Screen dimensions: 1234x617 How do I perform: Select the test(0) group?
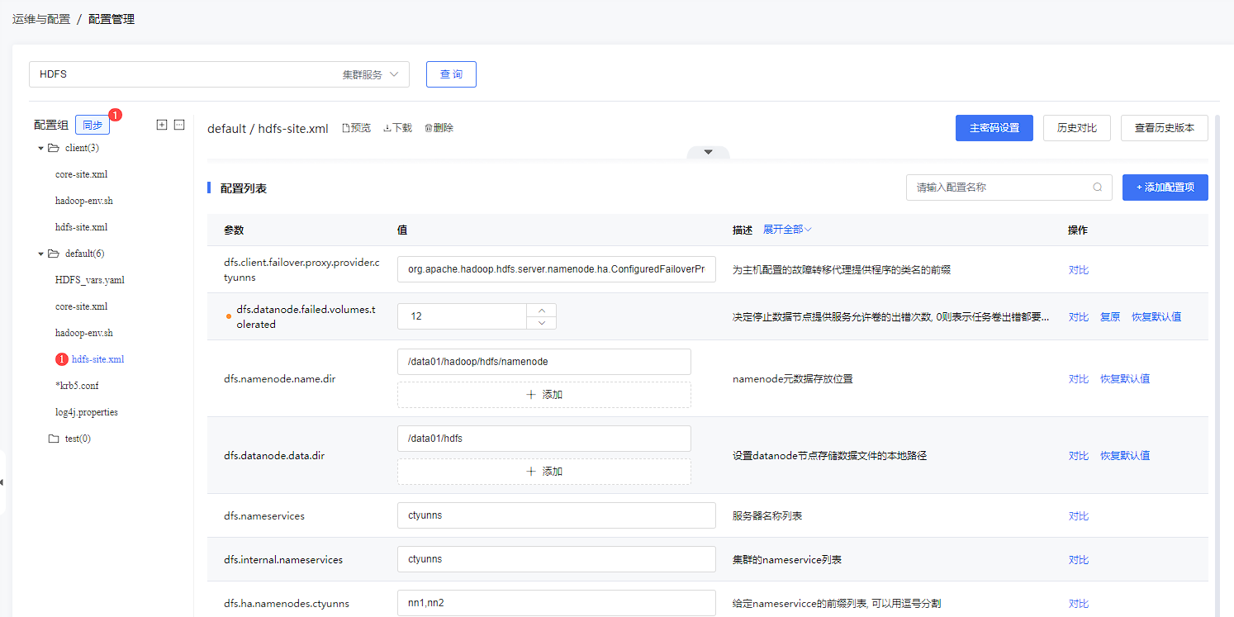(78, 439)
